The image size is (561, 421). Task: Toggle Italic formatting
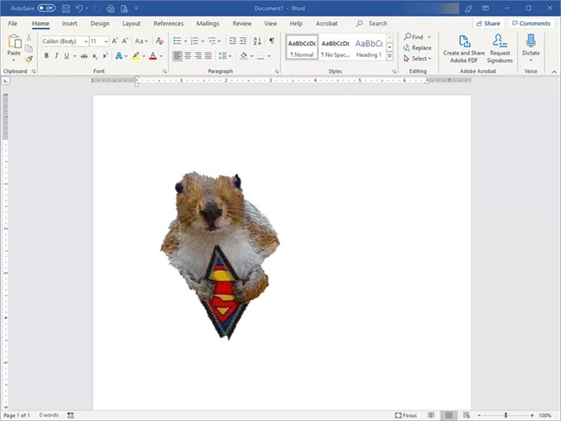pos(56,56)
